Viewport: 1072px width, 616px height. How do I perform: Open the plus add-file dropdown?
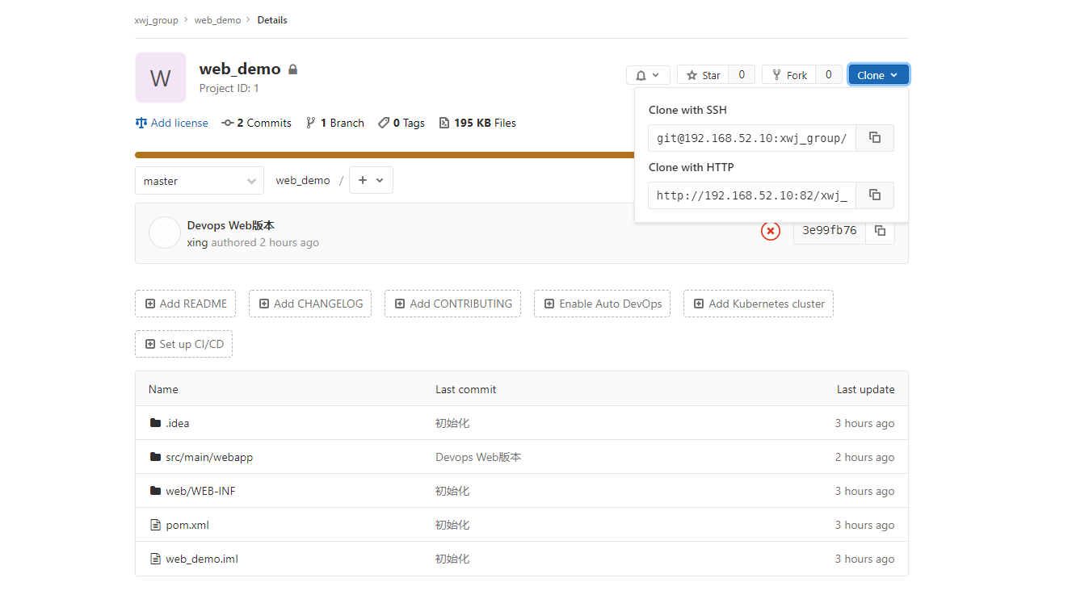371,180
